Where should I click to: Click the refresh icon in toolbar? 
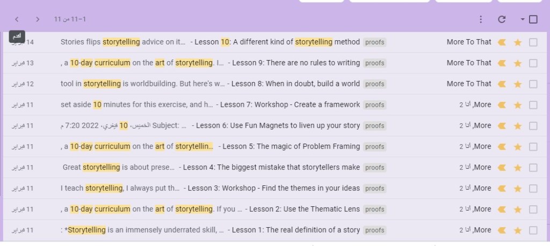click(502, 19)
